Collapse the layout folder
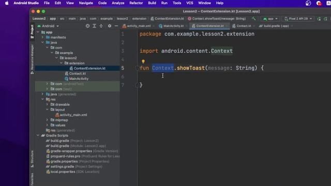 click(47, 110)
